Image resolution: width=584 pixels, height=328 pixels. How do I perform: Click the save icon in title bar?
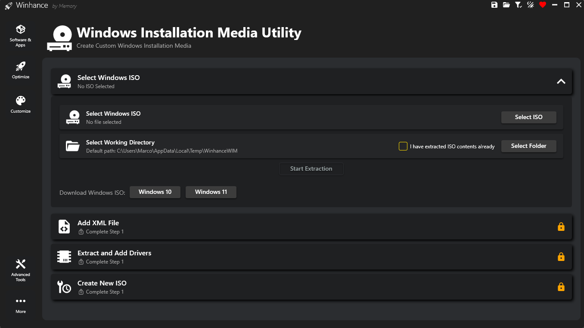(494, 5)
